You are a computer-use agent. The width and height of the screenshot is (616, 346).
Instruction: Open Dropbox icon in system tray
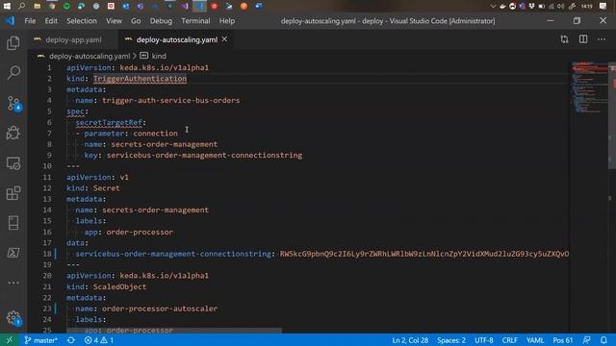pos(531,6)
